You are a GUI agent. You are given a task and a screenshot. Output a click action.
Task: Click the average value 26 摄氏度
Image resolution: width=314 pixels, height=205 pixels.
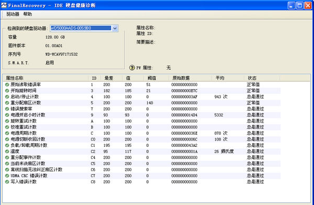pos(224,152)
